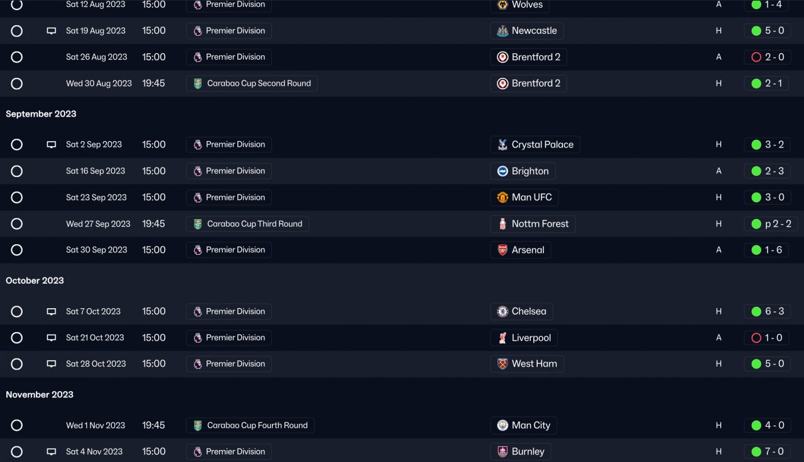Image resolution: width=804 pixels, height=462 pixels.
Task: Click the Chelsea club crest icon
Action: 503,311
